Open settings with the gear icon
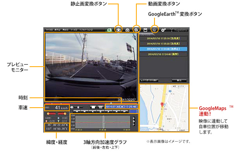Screen dimensions: 240x153 163,30
